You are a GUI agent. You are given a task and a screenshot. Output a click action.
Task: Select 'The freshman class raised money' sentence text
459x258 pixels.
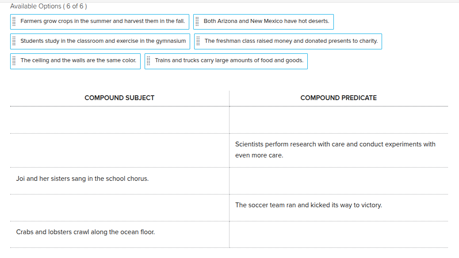(x=291, y=41)
